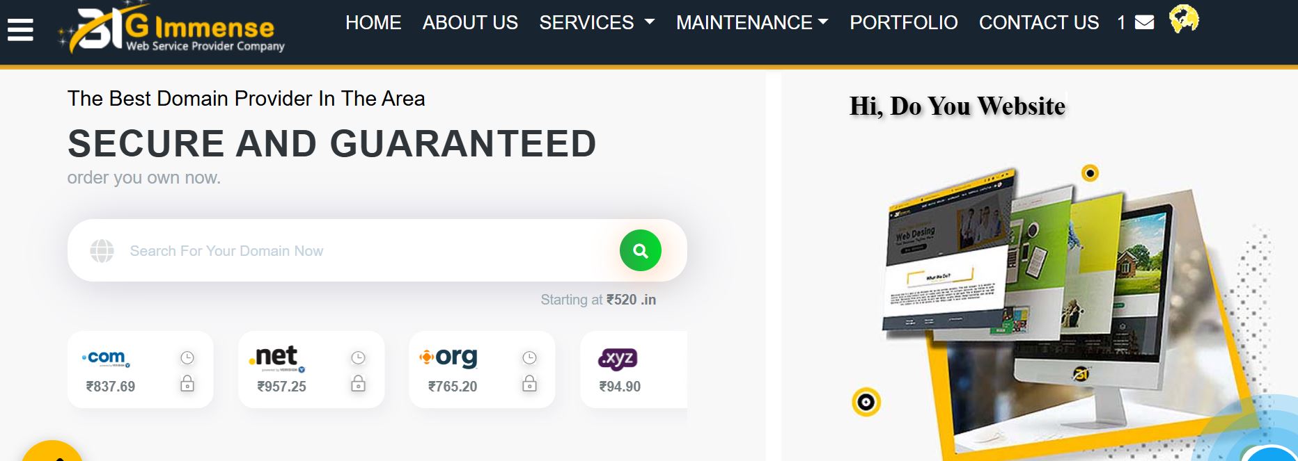This screenshot has width=1298, height=461.
Task: Open the hamburger menu icon
Action: (20, 29)
